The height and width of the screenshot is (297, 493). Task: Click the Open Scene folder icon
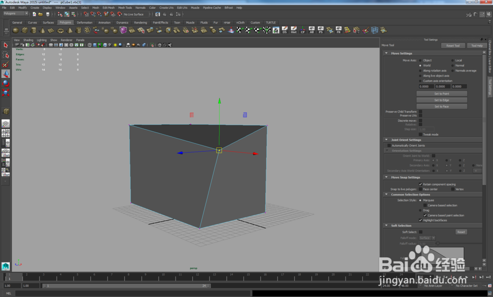click(x=40, y=14)
